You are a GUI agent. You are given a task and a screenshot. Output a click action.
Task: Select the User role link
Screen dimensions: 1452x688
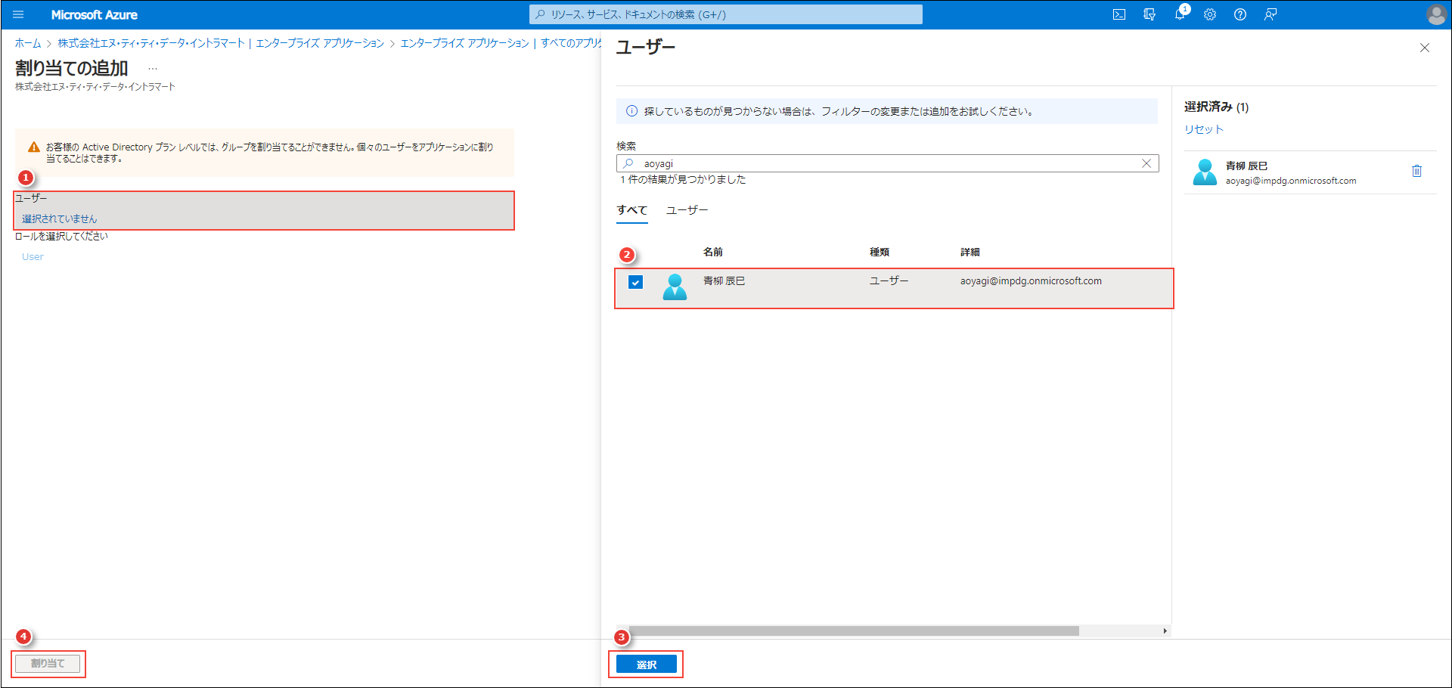tap(32, 256)
